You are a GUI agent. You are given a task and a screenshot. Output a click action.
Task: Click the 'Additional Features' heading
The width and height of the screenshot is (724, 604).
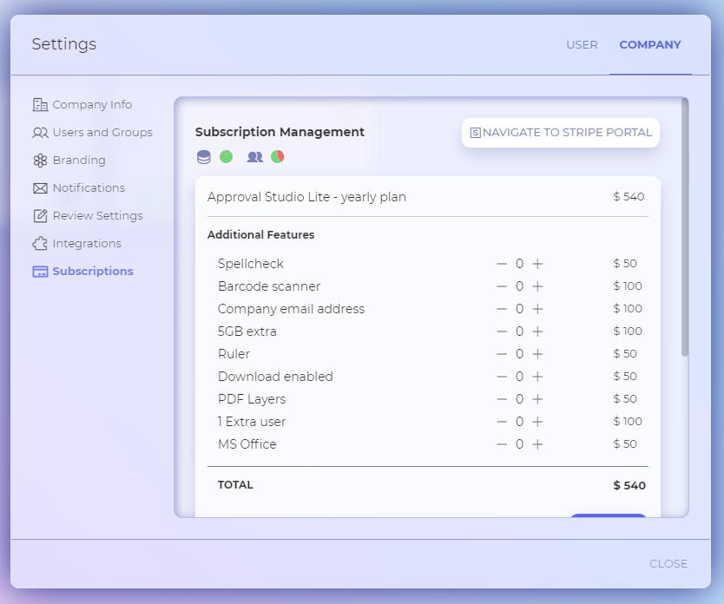[261, 235]
